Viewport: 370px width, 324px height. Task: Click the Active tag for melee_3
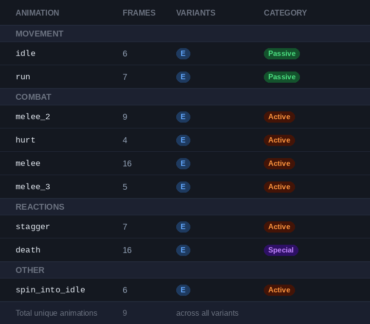(279, 187)
